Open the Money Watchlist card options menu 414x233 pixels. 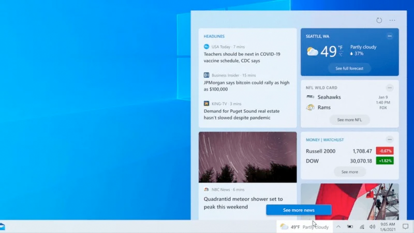(x=389, y=140)
